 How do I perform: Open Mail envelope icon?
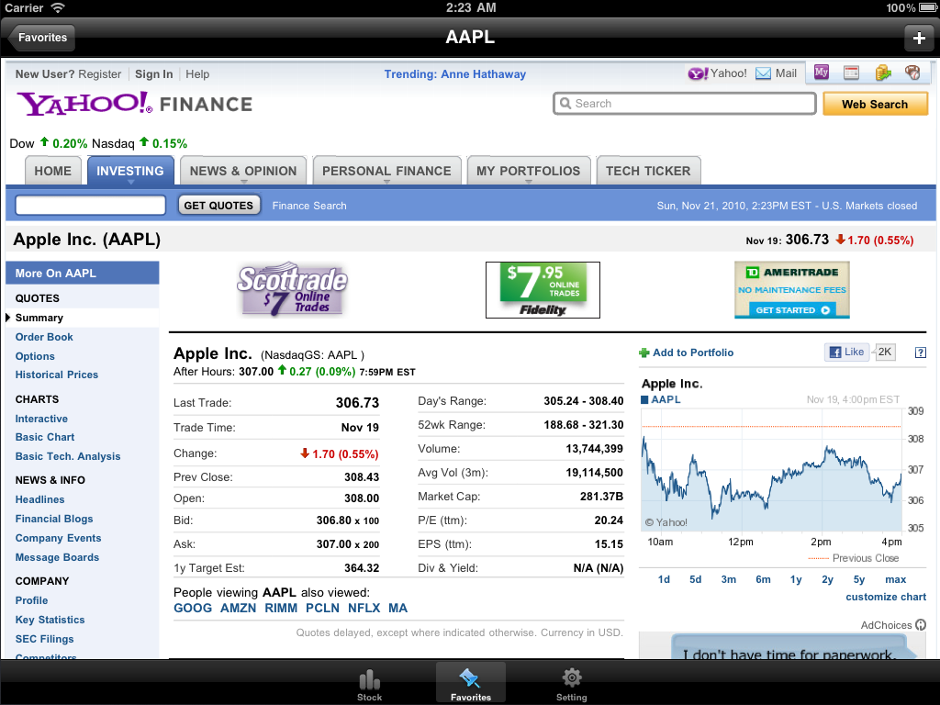(763, 73)
